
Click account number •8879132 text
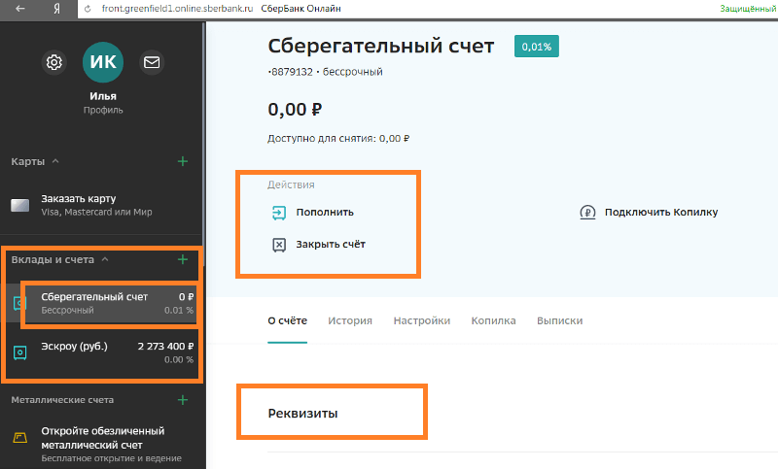point(290,72)
